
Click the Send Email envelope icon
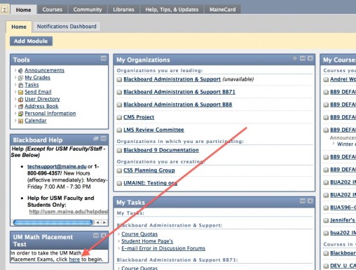(20, 92)
